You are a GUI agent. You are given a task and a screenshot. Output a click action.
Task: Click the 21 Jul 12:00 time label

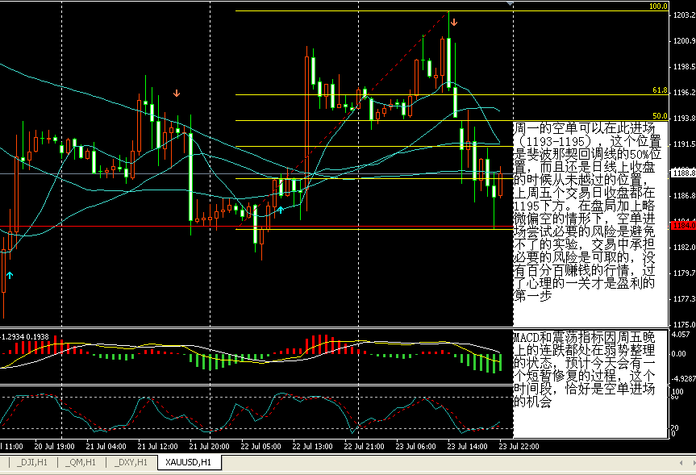coord(157,446)
